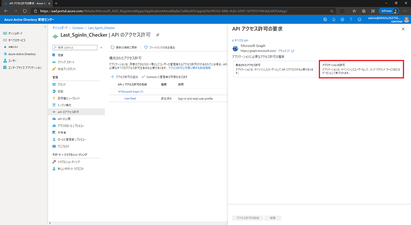Select 委任されたアクセス許可 permission type
The image size is (411, 225).
[275, 69]
